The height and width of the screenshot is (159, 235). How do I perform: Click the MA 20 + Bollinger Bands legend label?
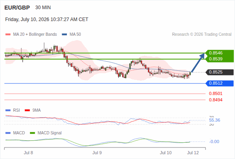click(35, 35)
